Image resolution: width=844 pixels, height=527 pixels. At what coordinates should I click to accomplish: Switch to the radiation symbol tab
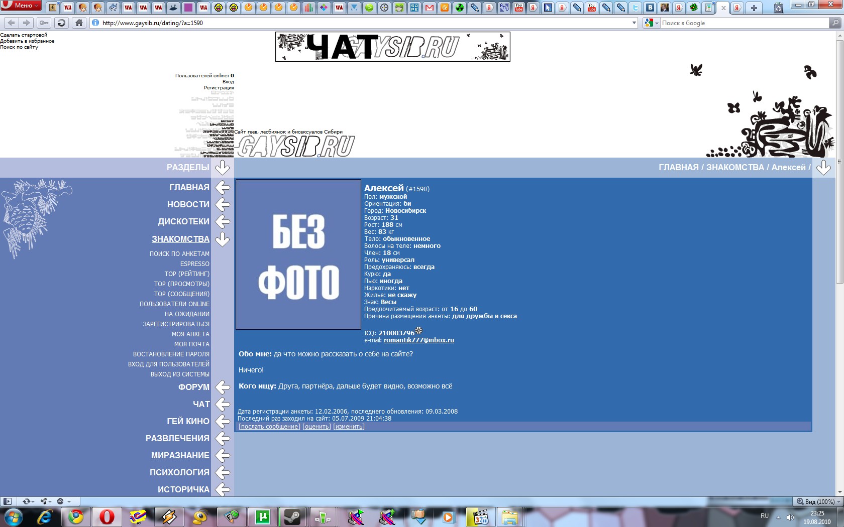[x=460, y=8]
